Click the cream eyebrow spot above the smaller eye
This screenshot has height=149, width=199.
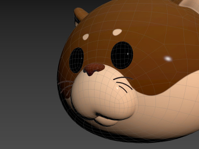click(86, 37)
